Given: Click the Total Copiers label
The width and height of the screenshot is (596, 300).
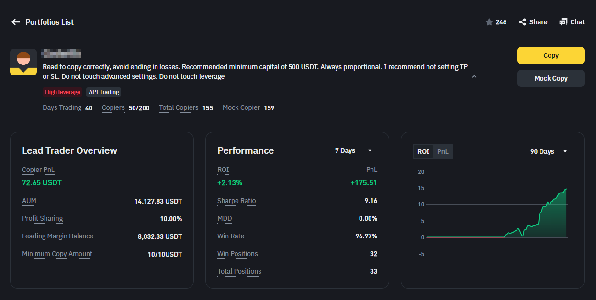Looking at the screenshot, I should click(x=179, y=107).
